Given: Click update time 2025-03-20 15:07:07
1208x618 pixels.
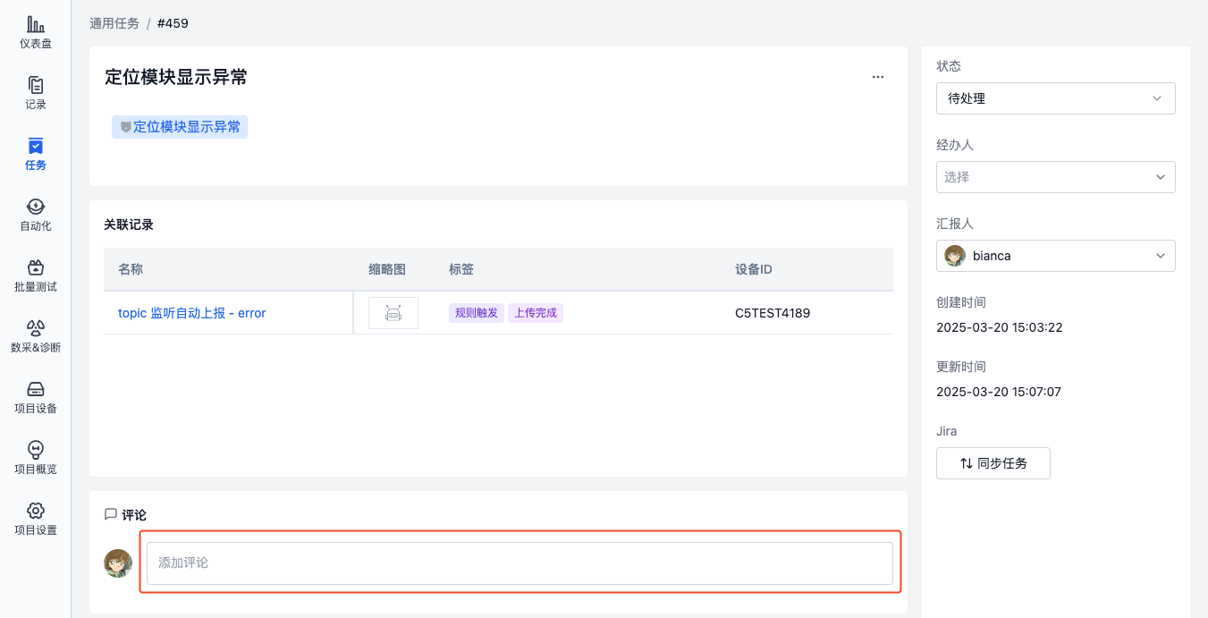Looking at the screenshot, I should point(999,392).
